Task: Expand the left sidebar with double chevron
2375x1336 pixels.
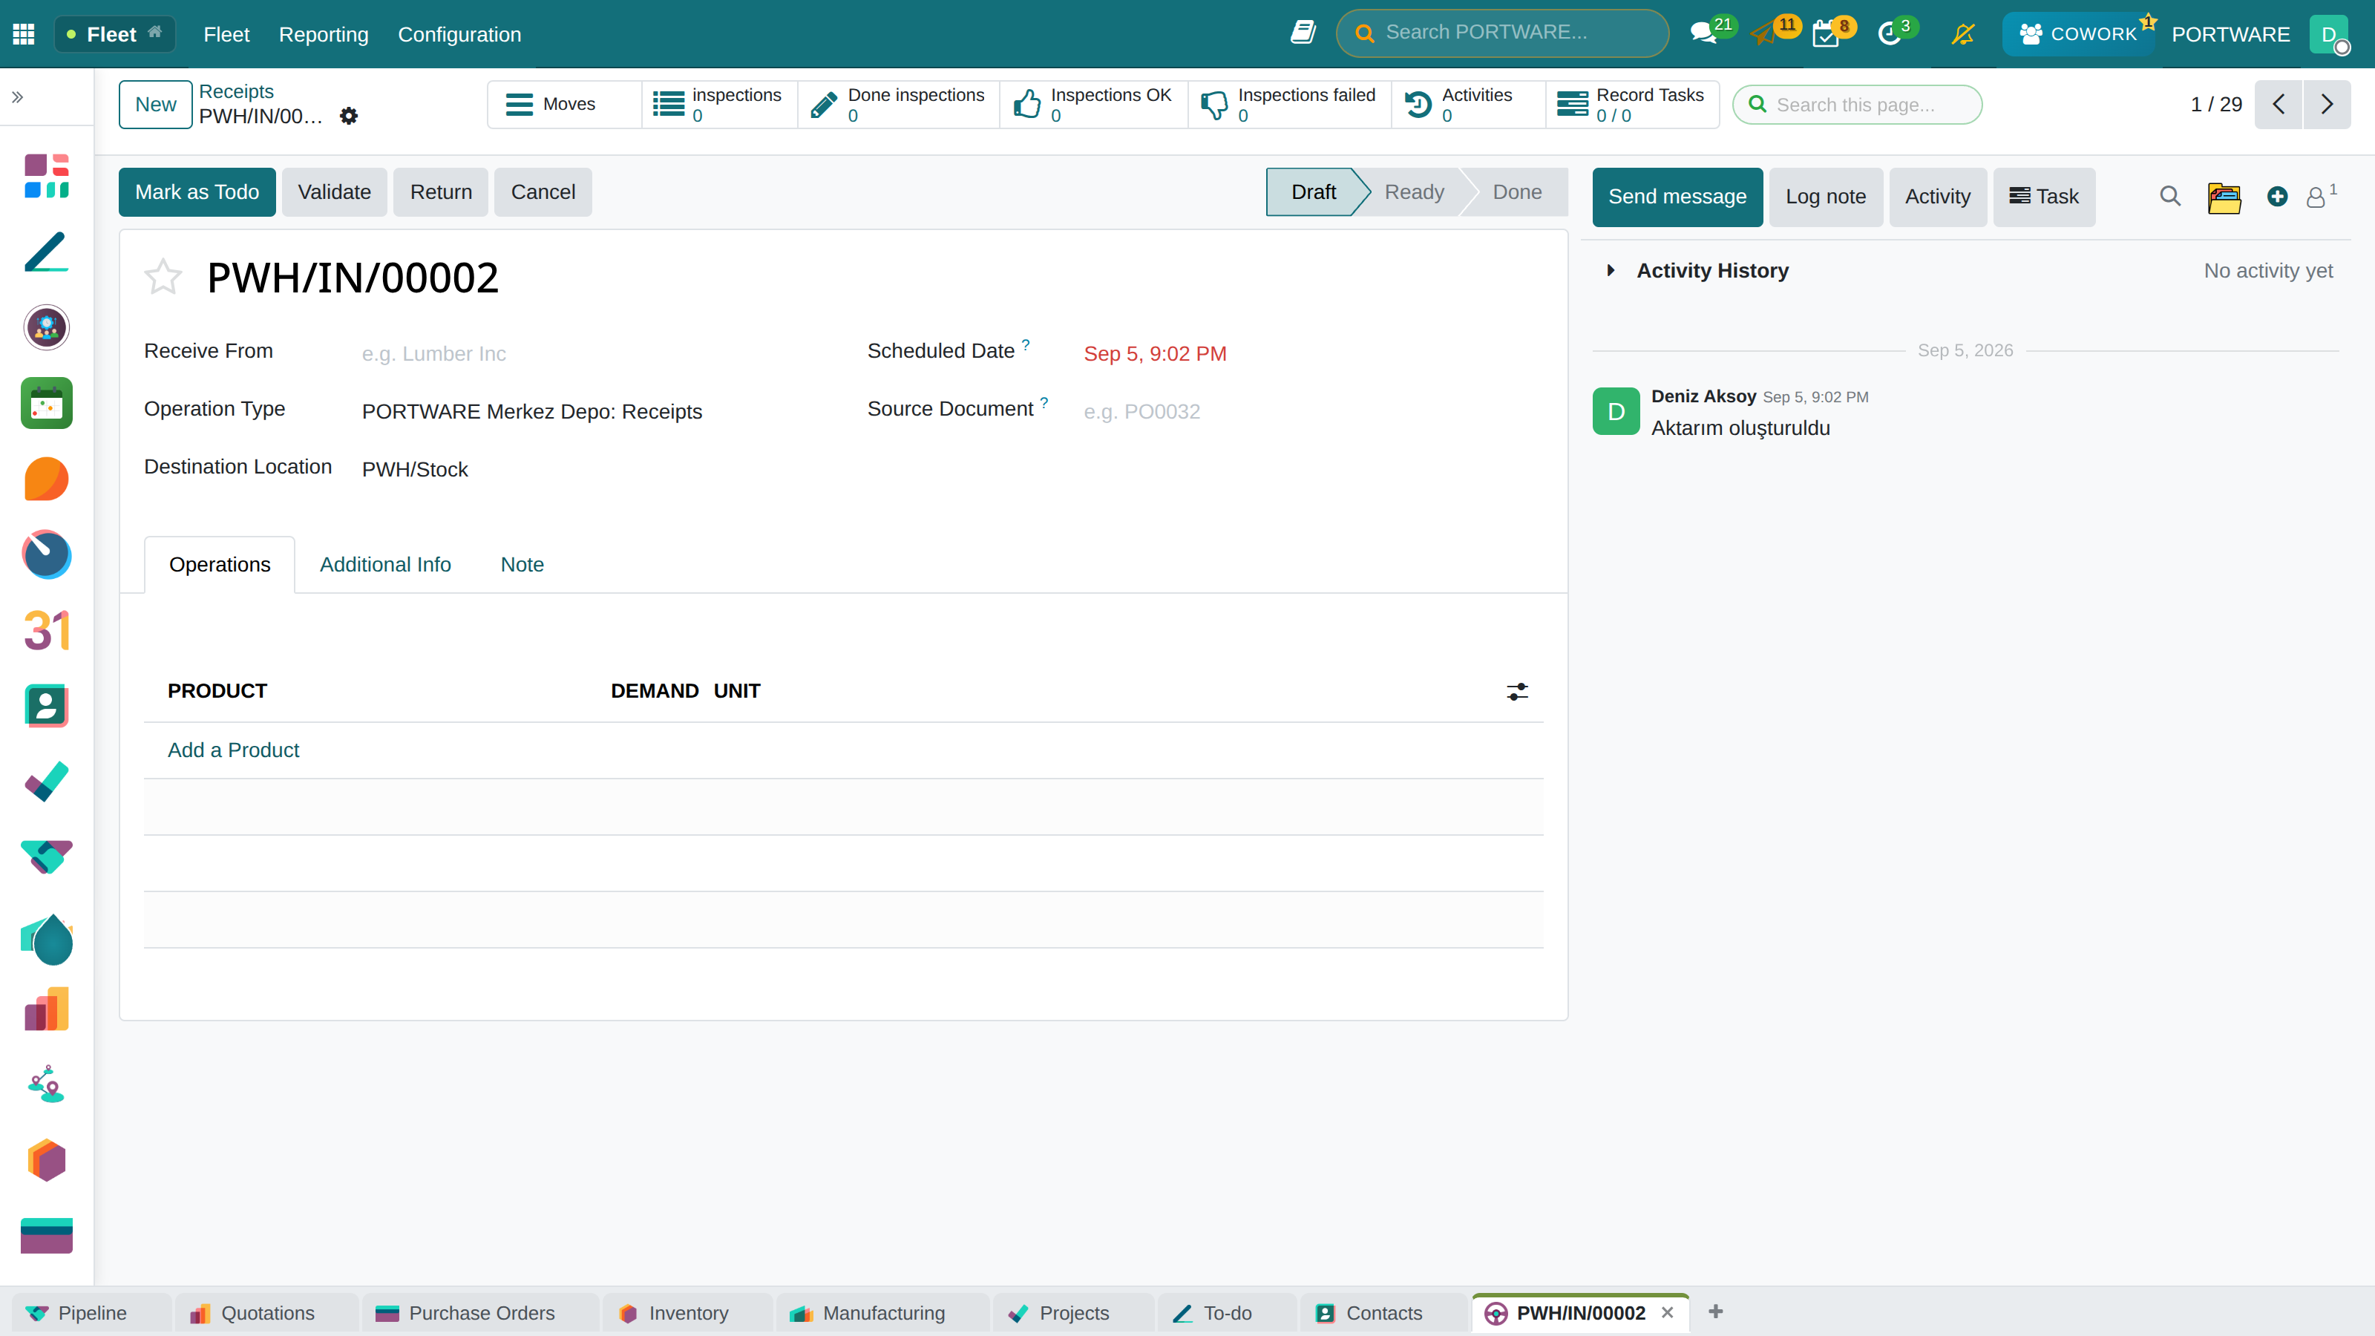Action: [18, 96]
